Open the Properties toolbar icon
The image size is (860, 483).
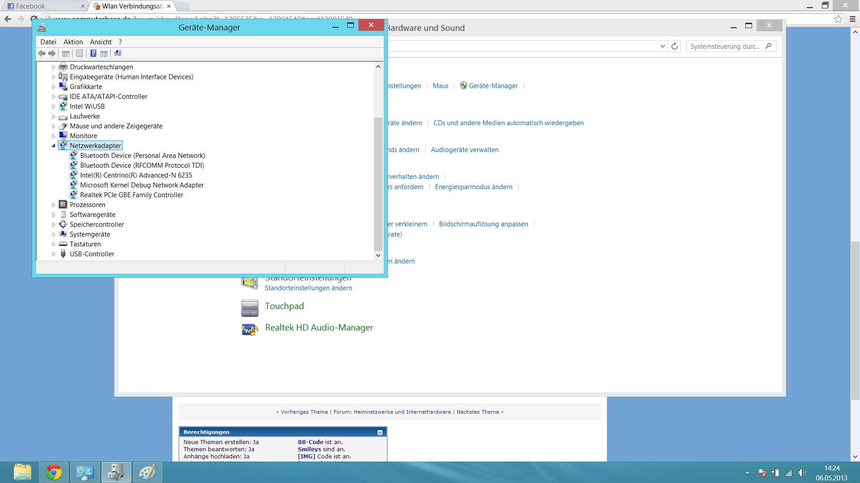79,54
